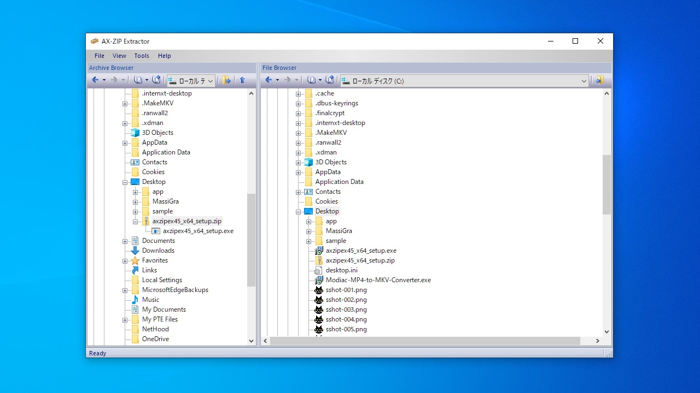Expand Documents node in Archive Browser
This screenshot has height=393, width=700.
[x=125, y=241]
